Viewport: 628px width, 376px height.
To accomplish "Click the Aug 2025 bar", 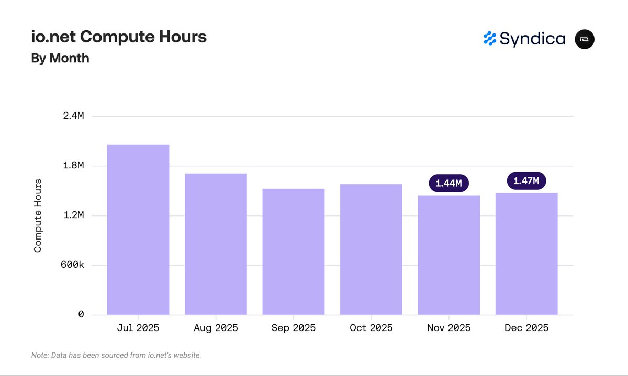I will [216, 244].
